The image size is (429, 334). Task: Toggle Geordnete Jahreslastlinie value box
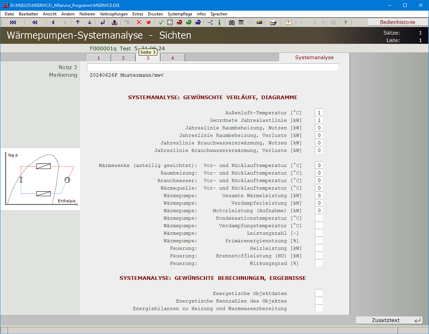point(319,120)
